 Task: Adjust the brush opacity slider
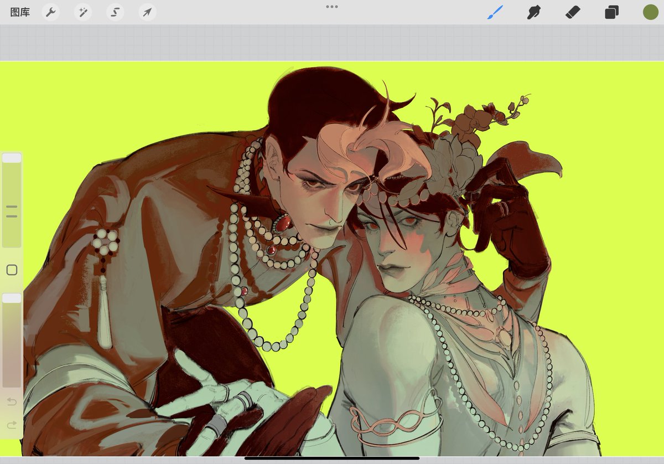[x=12, y=341]
